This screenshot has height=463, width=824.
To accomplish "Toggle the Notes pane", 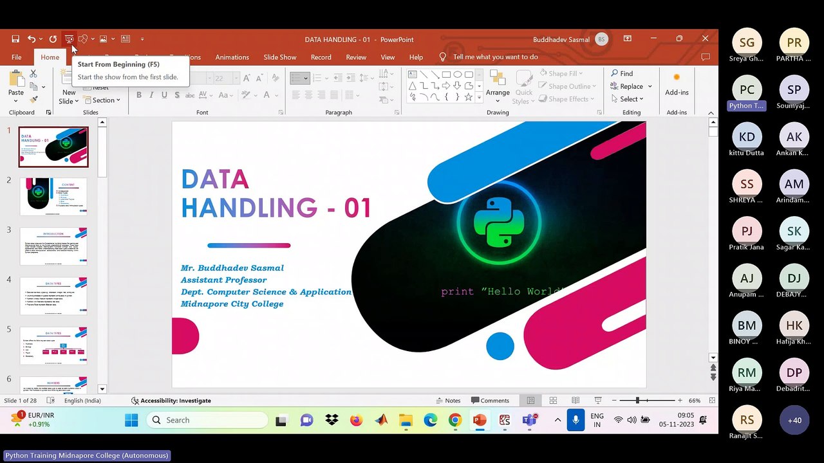I will tap(448, 401).
